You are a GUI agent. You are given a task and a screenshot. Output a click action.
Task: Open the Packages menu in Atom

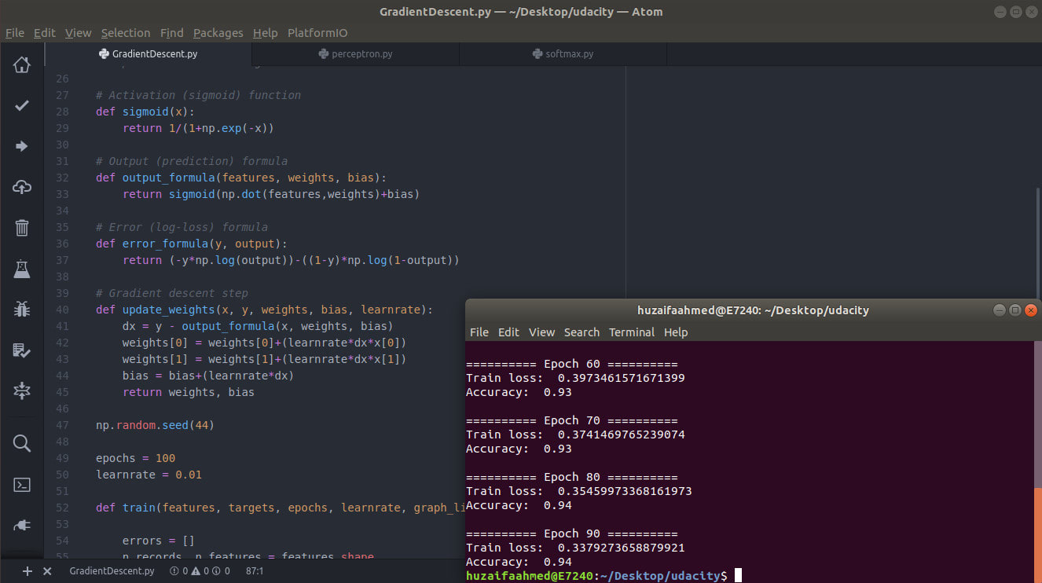(x=218, y=33)
